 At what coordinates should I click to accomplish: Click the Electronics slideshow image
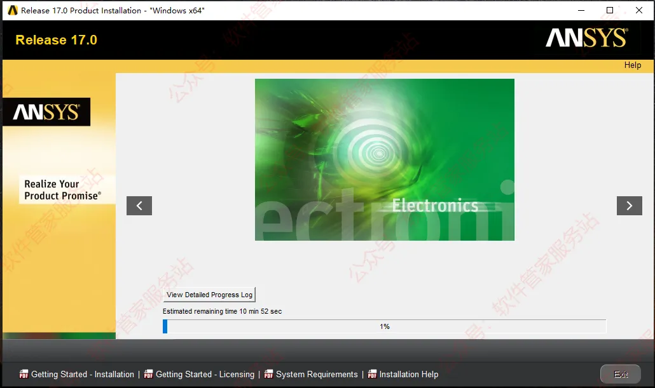pyautogui.click(x=384, y=159)
